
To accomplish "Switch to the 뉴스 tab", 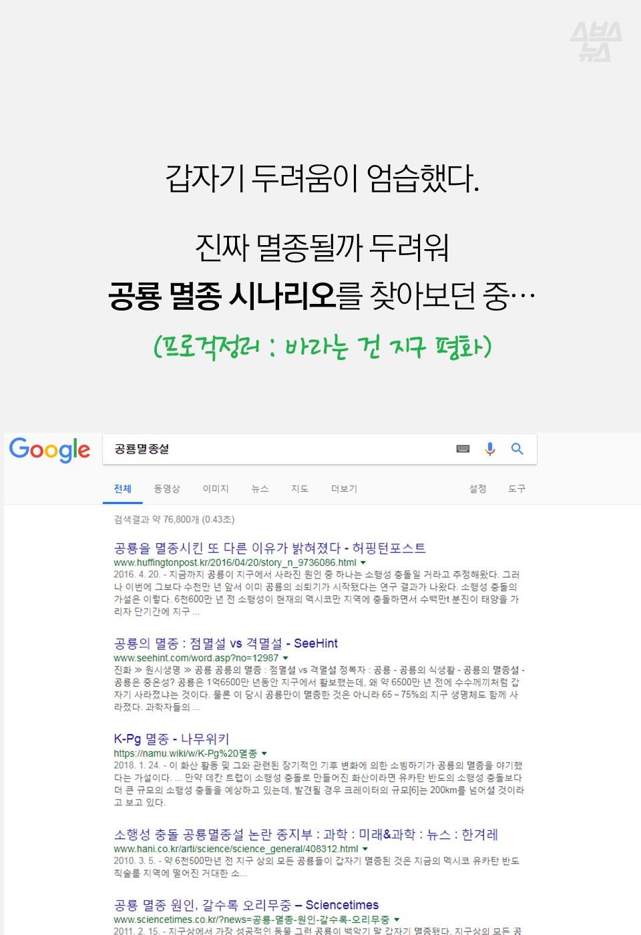I will click(260, 489).
